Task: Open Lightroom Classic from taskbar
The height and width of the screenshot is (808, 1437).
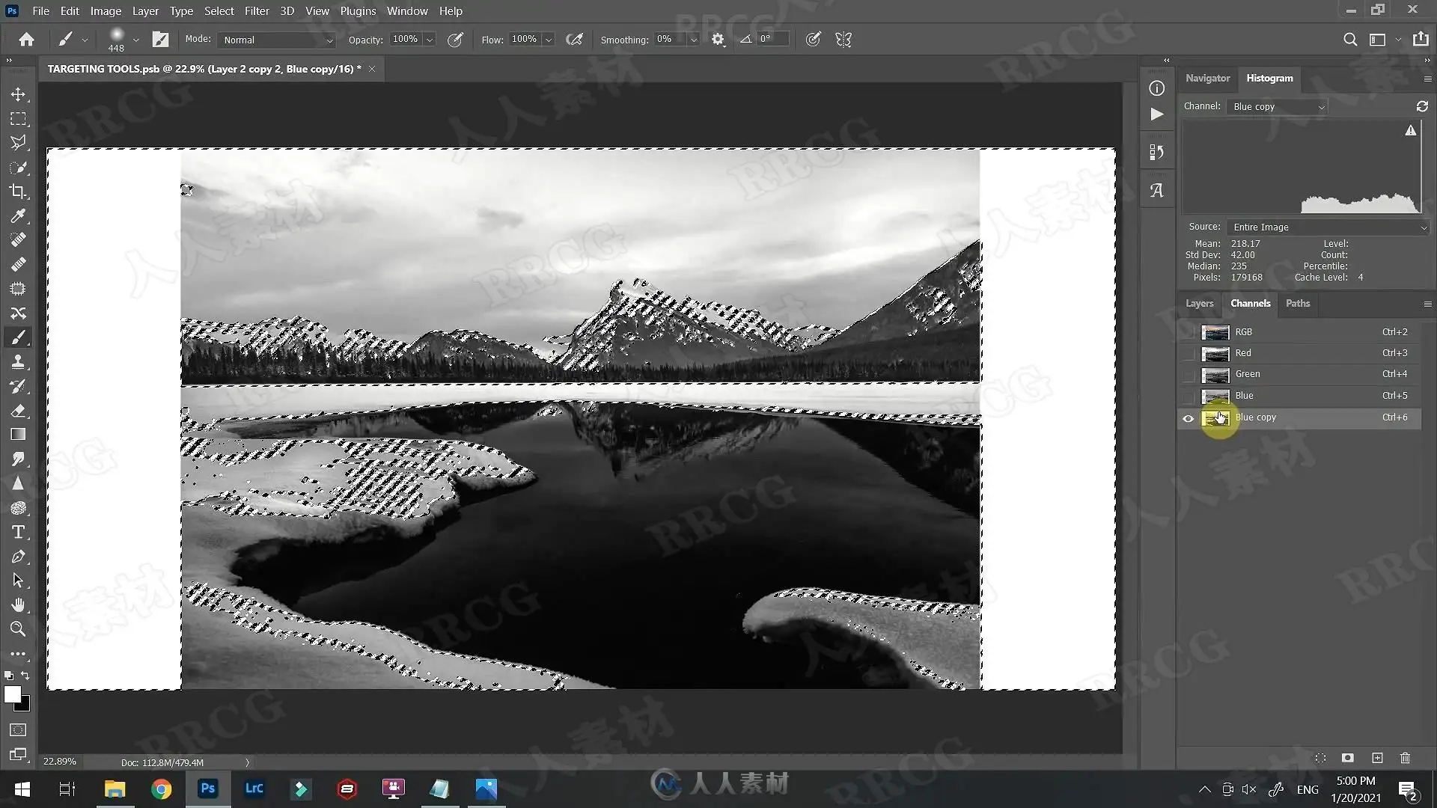Action: (x=254, y=789)
